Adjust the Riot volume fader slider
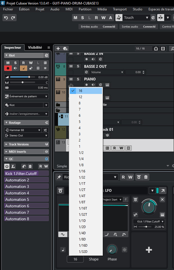The height and width of the screenshot is (270, 174). (22, 77)
